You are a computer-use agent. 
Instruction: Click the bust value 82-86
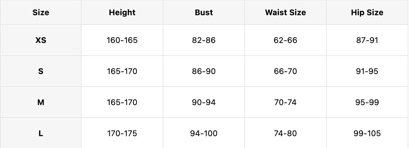click(204, 40)
